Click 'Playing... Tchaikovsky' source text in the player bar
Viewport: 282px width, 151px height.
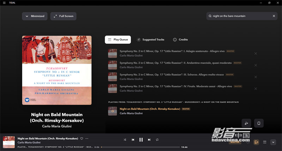(55, 147)
